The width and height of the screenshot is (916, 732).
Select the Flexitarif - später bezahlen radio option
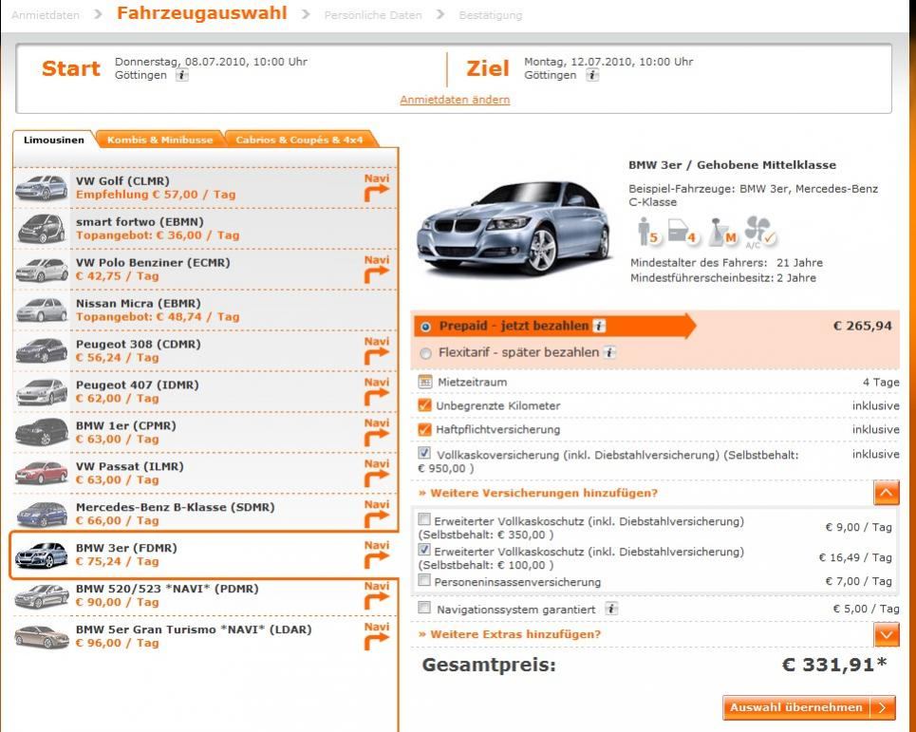[x=426, y=353]
